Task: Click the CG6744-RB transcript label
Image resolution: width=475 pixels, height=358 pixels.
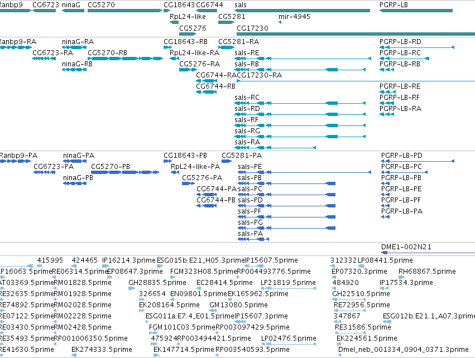Action: click(215, 86)
